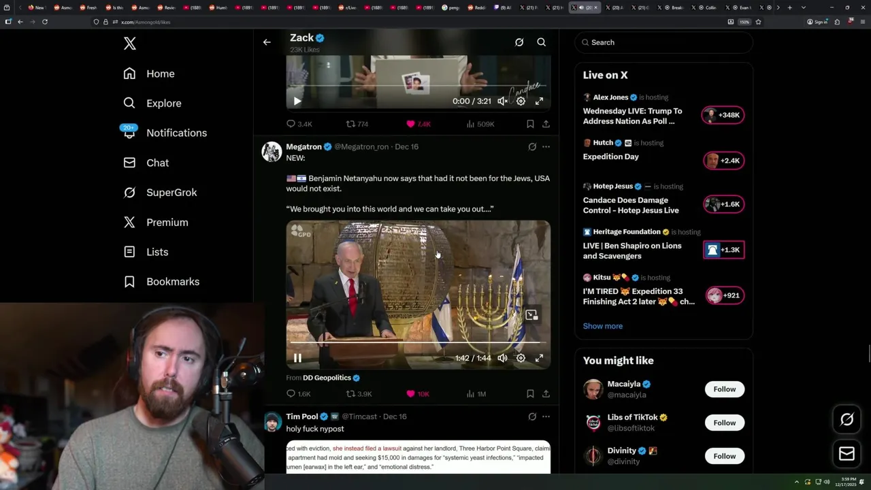Play the top Candace video
Viewport: 871px width, 490px height.
click(297, 101)
